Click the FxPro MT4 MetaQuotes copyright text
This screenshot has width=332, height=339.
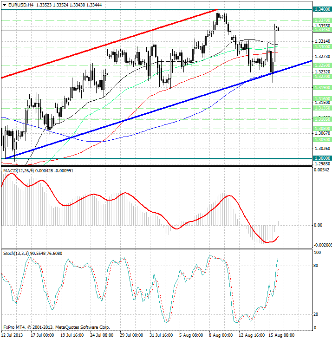(x=57, y=327)
